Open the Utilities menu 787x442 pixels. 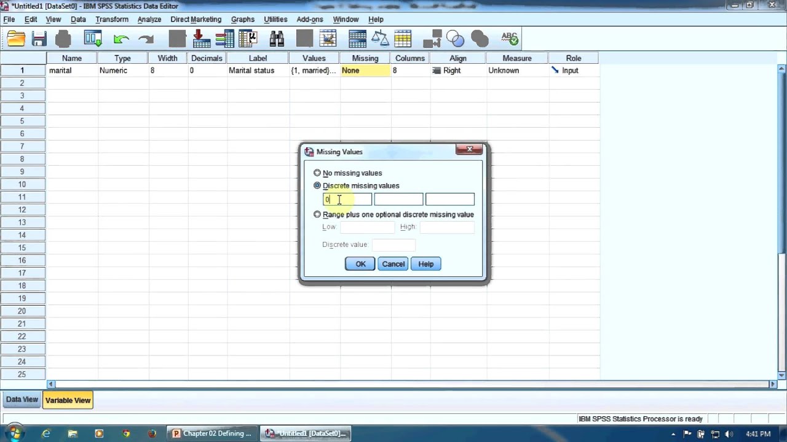275,20
